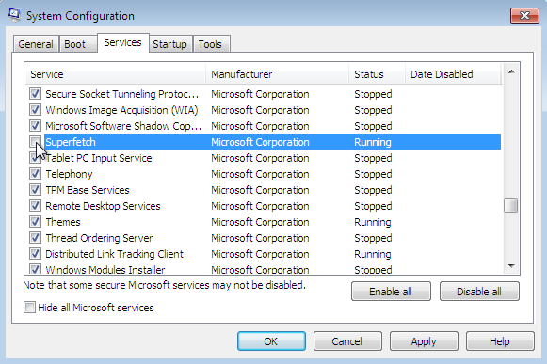This screenshot has width=547, height=364.
Task: Uncheck the Themes service checkbox
Action: click(35, 222)
